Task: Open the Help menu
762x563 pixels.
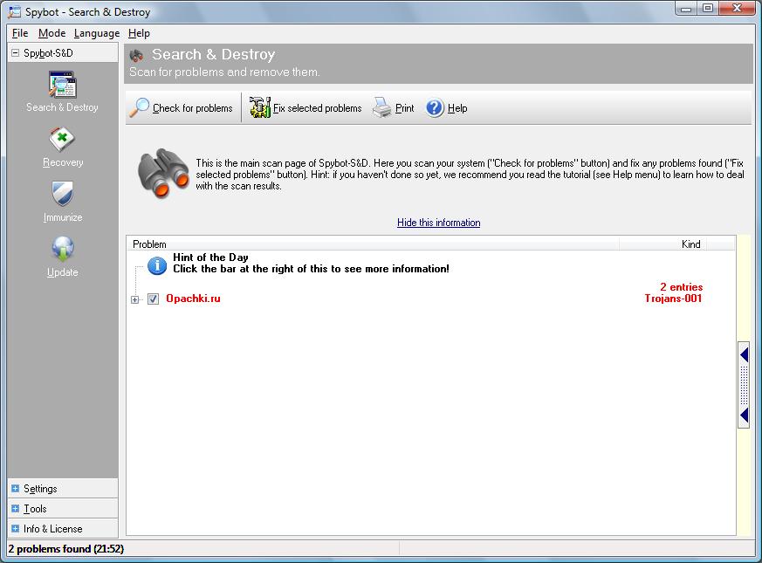Action: click(x=139, y=33)
